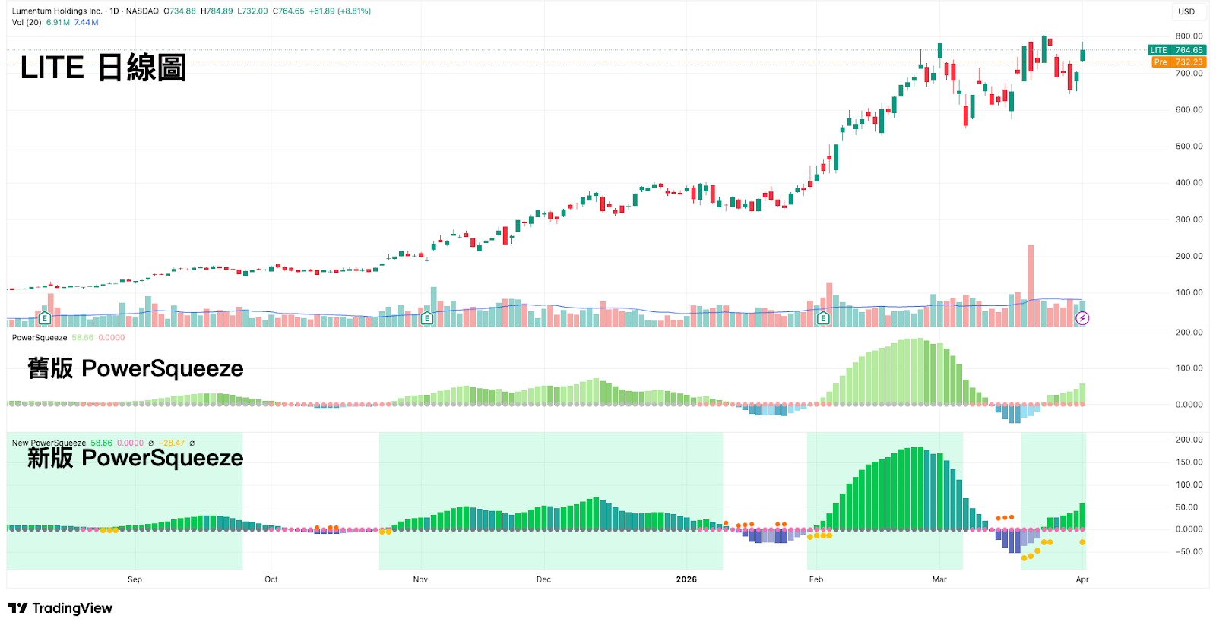Click the earnings E marker near September

tap(45, 318)
